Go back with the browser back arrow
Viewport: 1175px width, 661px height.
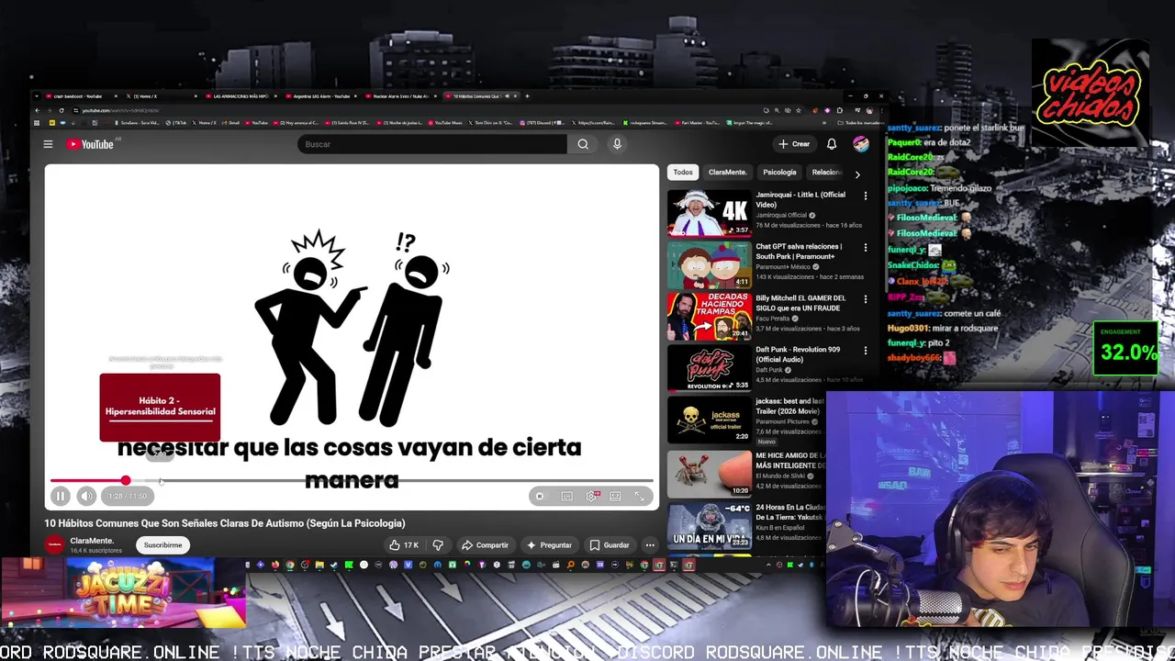point(38,110)
